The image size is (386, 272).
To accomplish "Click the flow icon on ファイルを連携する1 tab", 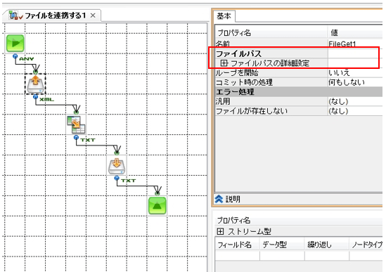I will pyautogui.click(x=16, y=15).
